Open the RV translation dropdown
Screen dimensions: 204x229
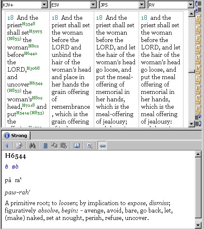pos(191,5)
